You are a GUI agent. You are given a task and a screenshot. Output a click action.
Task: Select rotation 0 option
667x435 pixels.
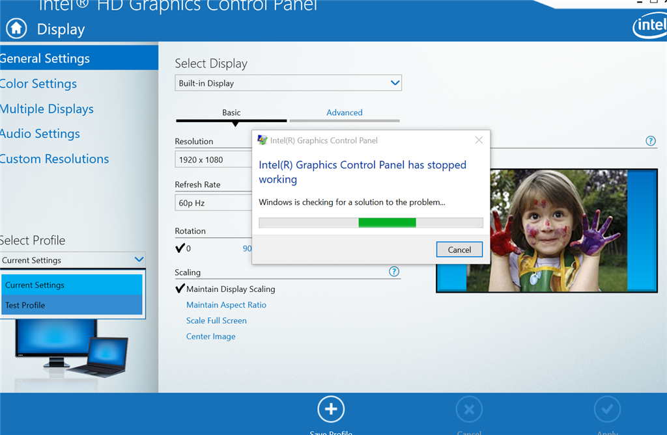tap(183, 248)
